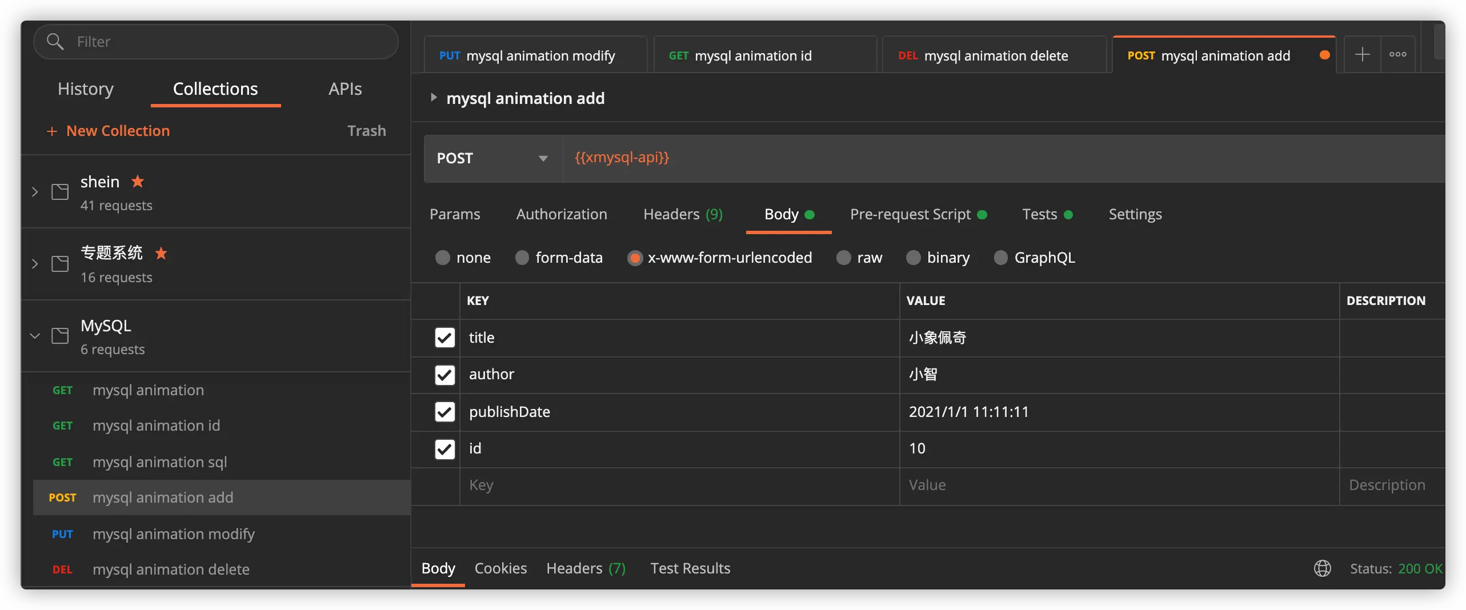Open response Headers (7) tab

(586, 568)
